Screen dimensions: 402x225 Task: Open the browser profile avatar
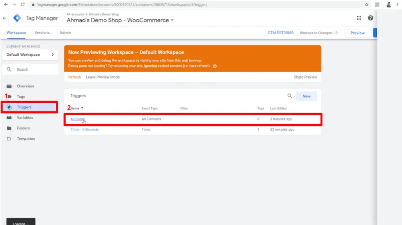pos(389,5)
